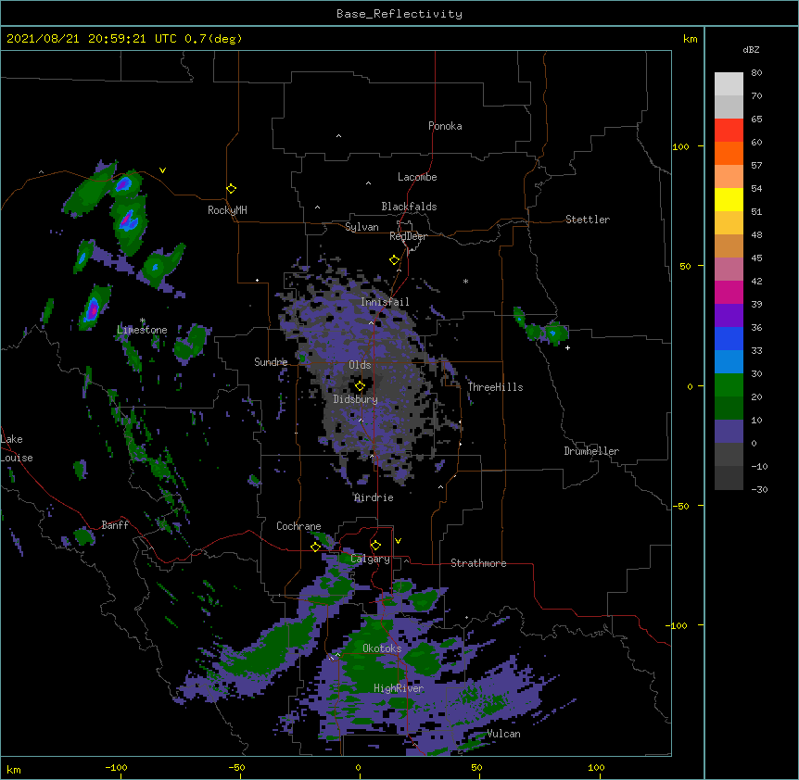Screen dimensions: 799x780
Task: Click the magenta storm core north of Limestone
Action: (93, 309)
